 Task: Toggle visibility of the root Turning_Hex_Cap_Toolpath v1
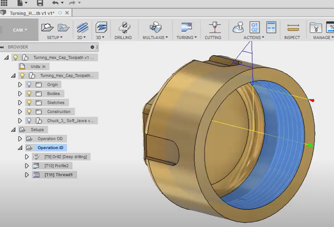click(15, 57)
